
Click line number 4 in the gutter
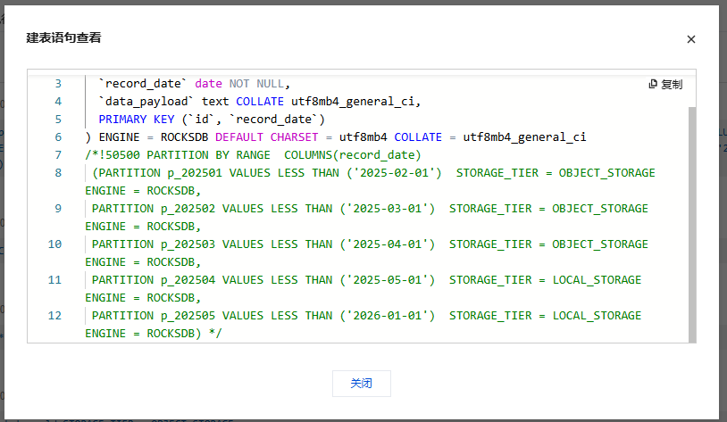pyautogui.click(x=58, y=102)
